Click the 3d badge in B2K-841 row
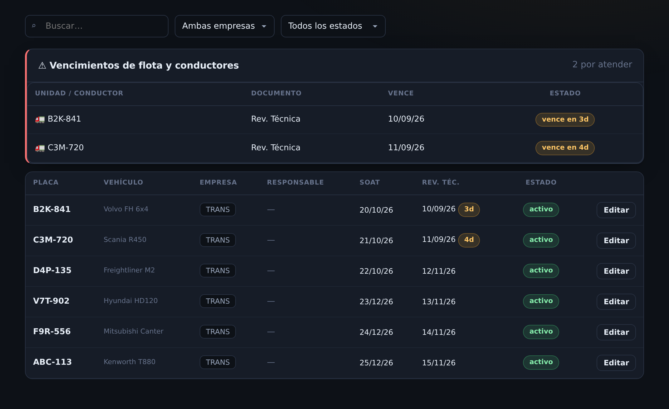 tap(469, 209)
